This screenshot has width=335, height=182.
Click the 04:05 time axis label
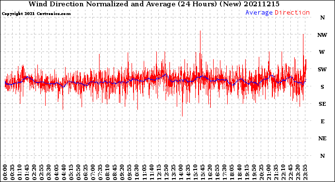[56, 172]
